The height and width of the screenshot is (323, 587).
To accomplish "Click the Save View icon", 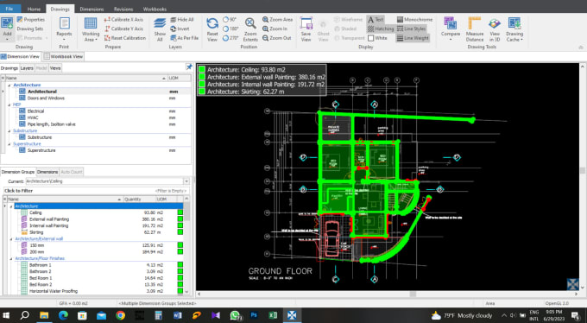I will click(x=306, y=24).
